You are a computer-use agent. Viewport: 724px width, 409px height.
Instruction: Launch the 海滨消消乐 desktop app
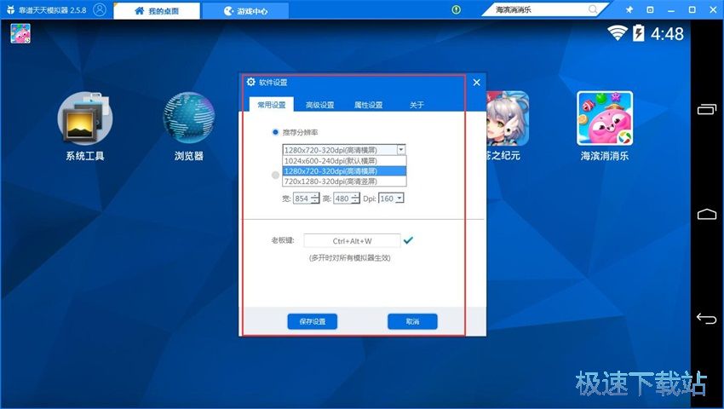[605, 118]
